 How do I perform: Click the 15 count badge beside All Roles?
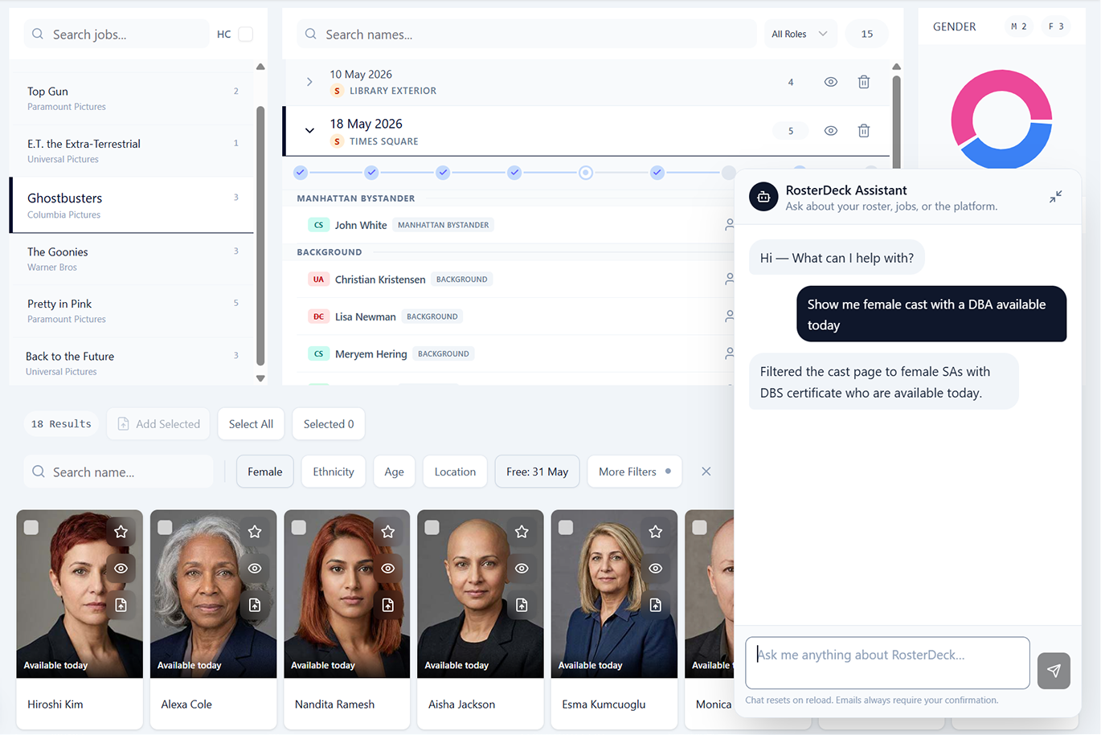866,34
